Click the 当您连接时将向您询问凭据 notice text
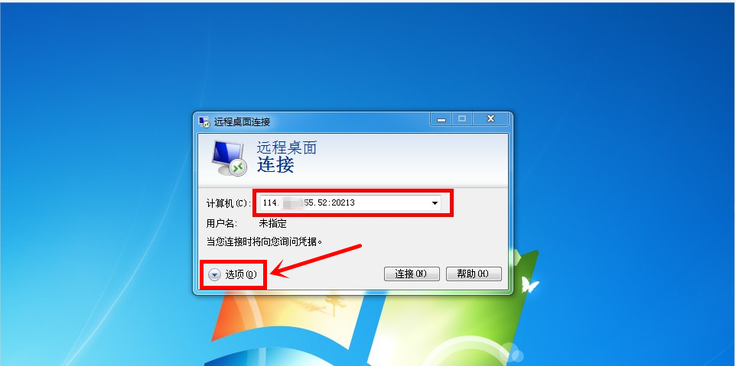 coord(265,241)
